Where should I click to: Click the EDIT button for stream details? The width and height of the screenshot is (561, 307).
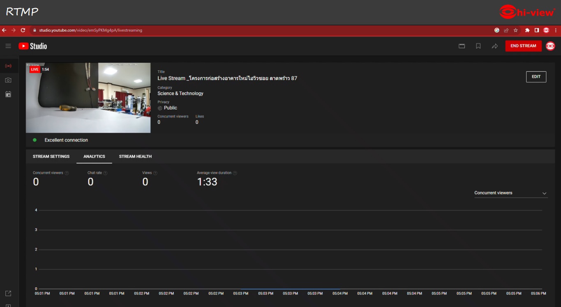(536, 77)
